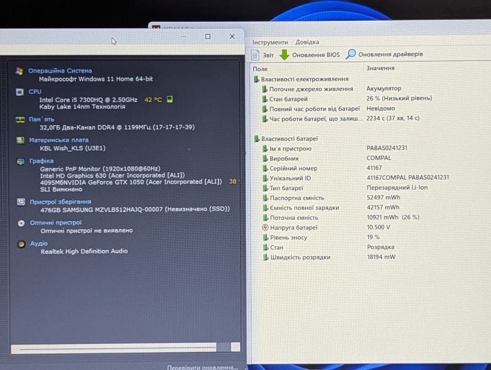
Task: Open the Пам'ять section heading
Action: click(x=41, y=119)
